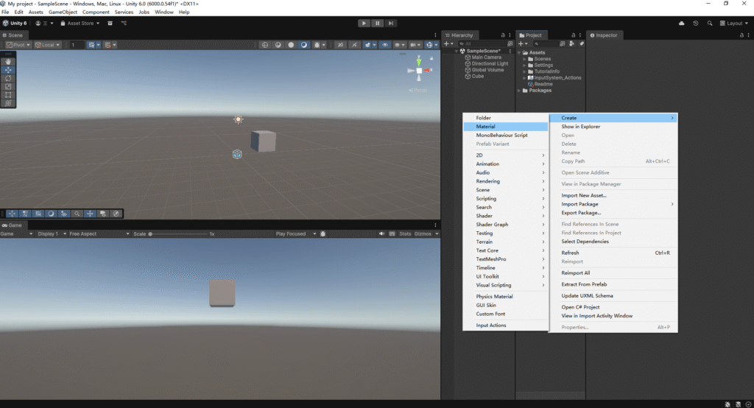Click the version control branch icon
Viewport: 754px width, 408px height.
124,23
